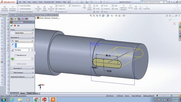Open PropertyManager tab icon
The width and height of the screenshot is (181, 102).
pyautogui.click(x=15, y=19)
